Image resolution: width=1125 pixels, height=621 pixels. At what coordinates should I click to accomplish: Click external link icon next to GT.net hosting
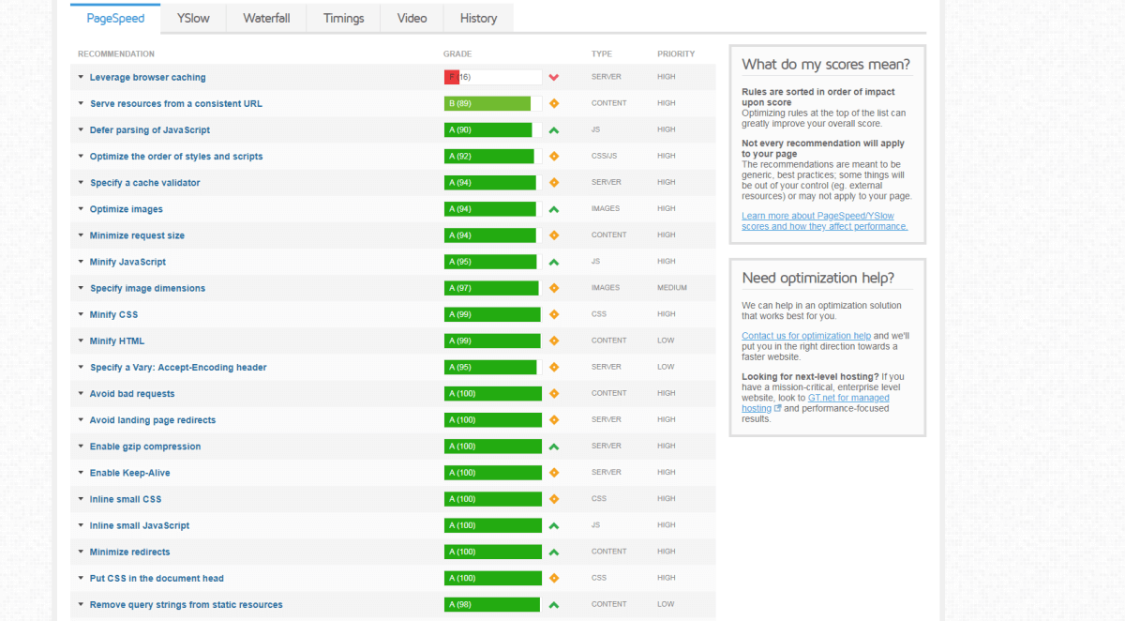coord(777,409)
